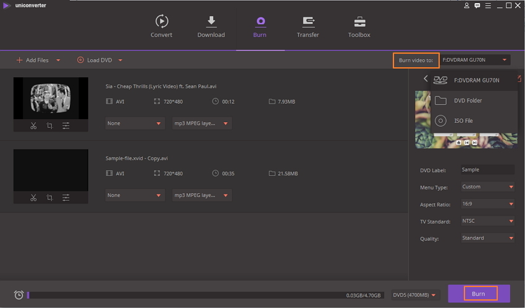525x308 pixels.
Task: Select the Sample-file.xvid video thumbnail
Action: (51, 170)
